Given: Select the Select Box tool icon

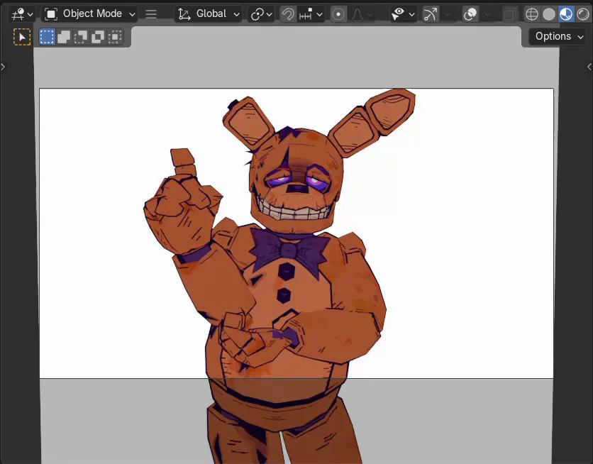Looking at the screenshot, I should 22,37.
